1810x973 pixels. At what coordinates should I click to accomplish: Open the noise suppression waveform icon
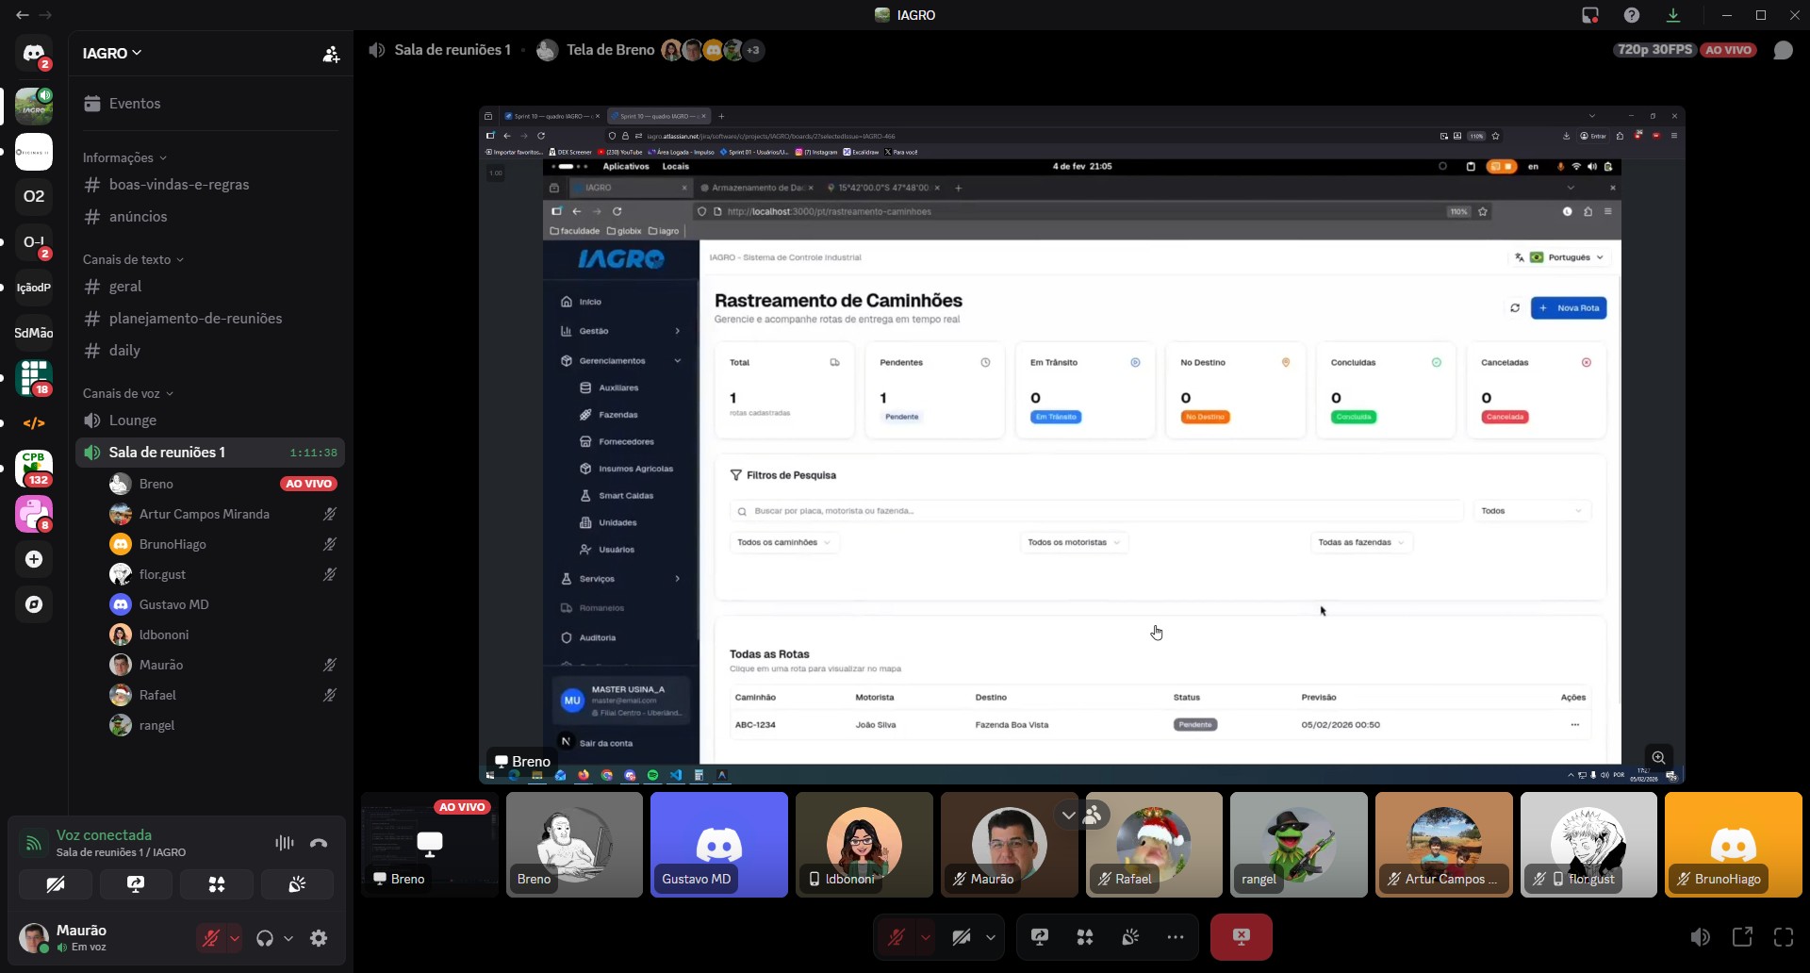(x=284, y=843)
